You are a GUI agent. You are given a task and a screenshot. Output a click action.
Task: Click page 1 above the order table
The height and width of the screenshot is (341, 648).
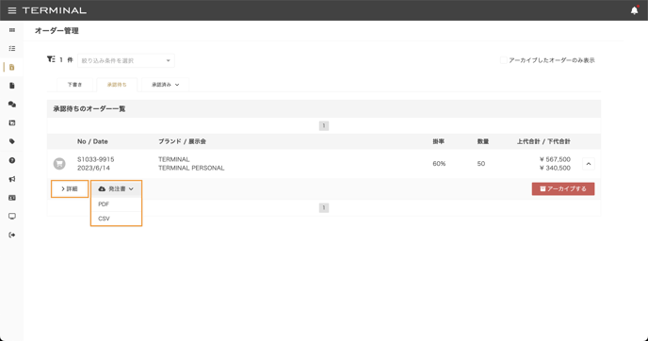(324, 125)
